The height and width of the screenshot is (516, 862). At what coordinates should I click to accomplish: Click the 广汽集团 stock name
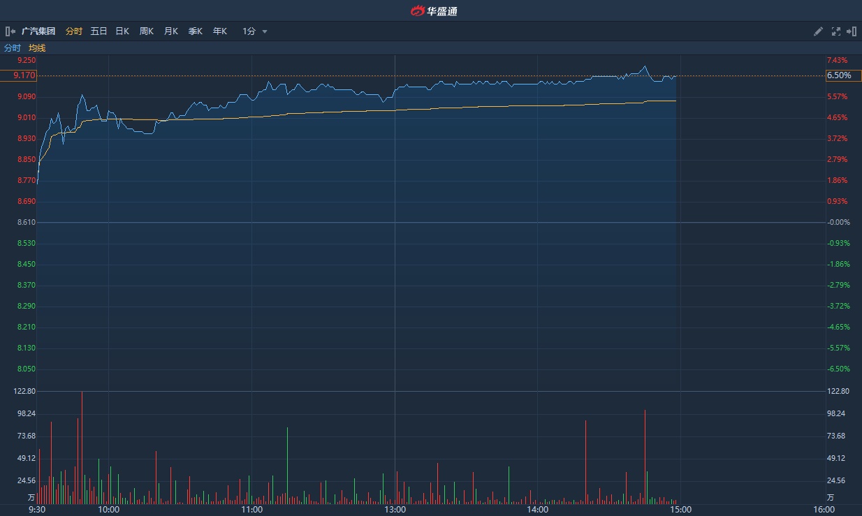point(38,31)
